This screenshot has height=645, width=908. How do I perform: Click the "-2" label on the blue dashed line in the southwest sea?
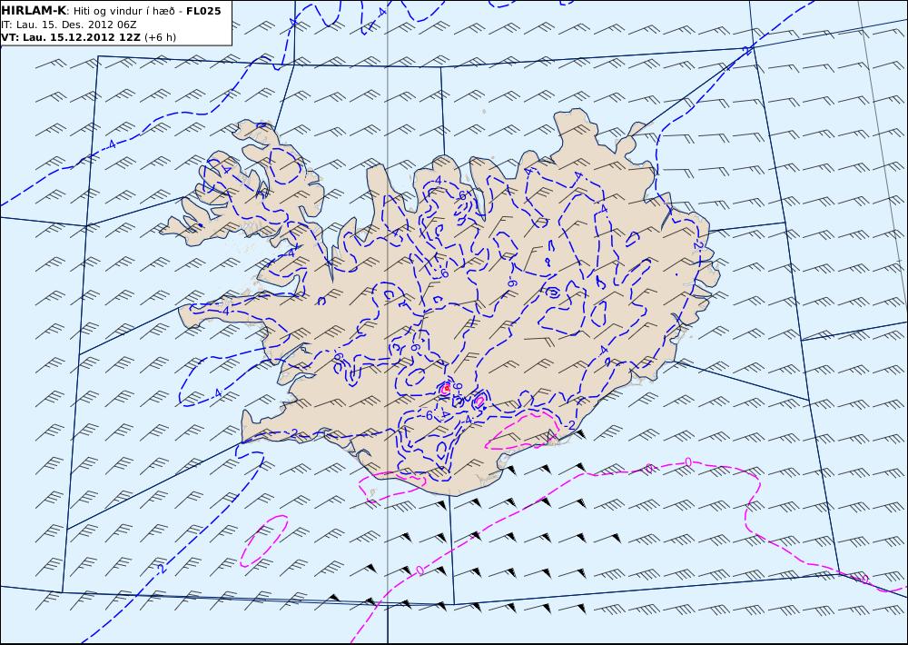click(161, 571)
